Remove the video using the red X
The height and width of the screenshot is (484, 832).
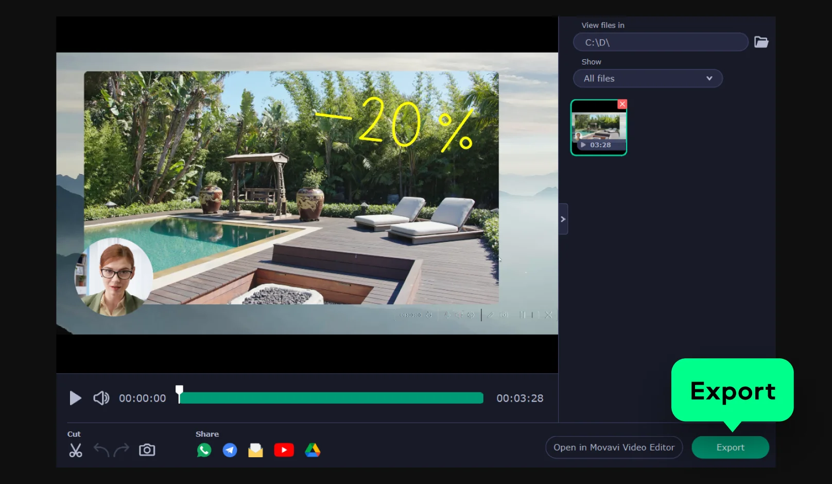click(x=622, y=104)
